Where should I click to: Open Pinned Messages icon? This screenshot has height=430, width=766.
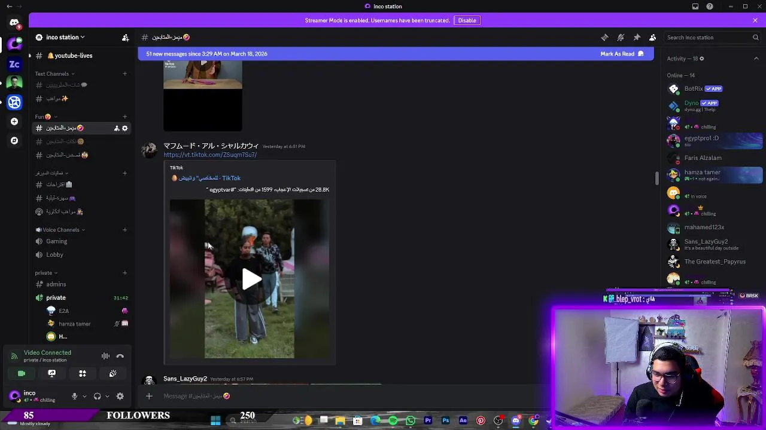[x=637, y=37]
